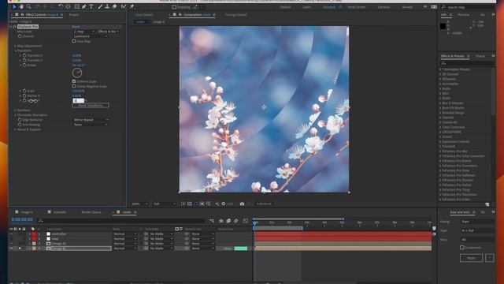The width and height of the screenshot is (504, 284).
Task: Enable the View Map checkbox
Action: (74, 41)
